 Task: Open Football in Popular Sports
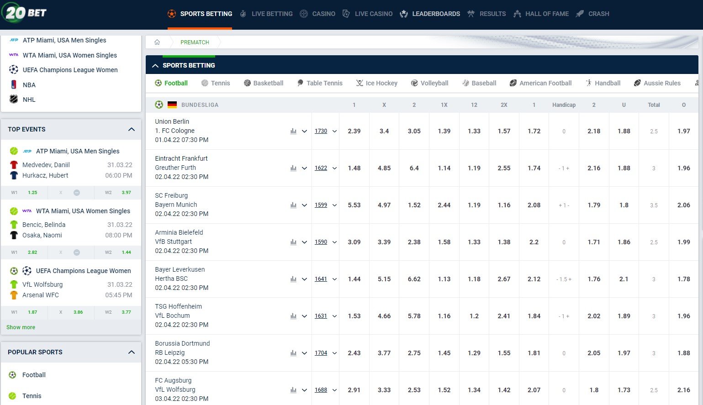34,375
